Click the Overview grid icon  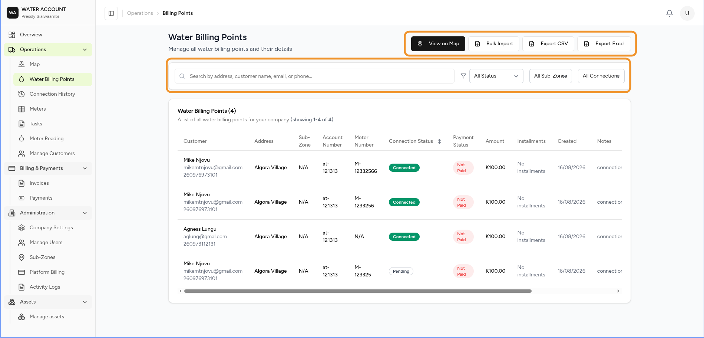(12, 35)
